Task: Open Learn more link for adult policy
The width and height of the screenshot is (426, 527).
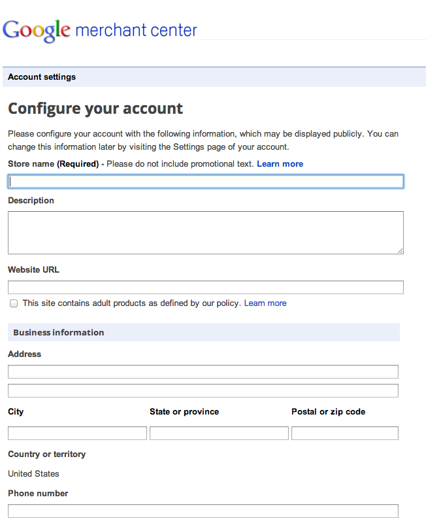Action: pos(265,303)
